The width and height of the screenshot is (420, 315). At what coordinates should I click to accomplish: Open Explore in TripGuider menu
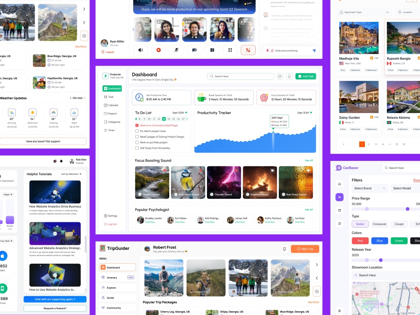118,288
